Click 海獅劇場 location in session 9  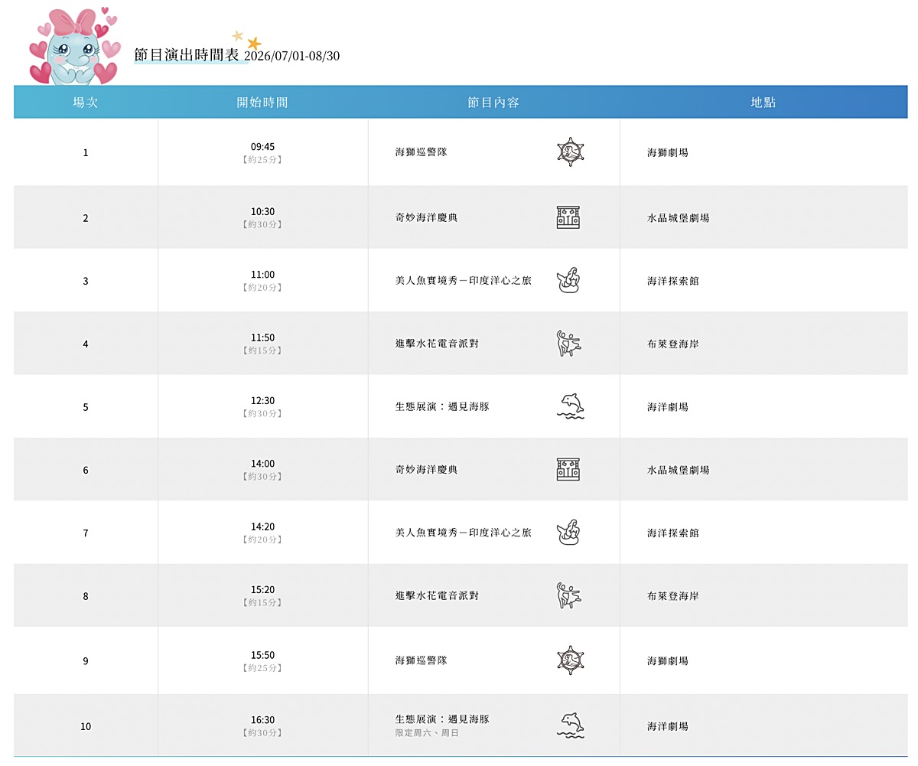pos(668,660)
